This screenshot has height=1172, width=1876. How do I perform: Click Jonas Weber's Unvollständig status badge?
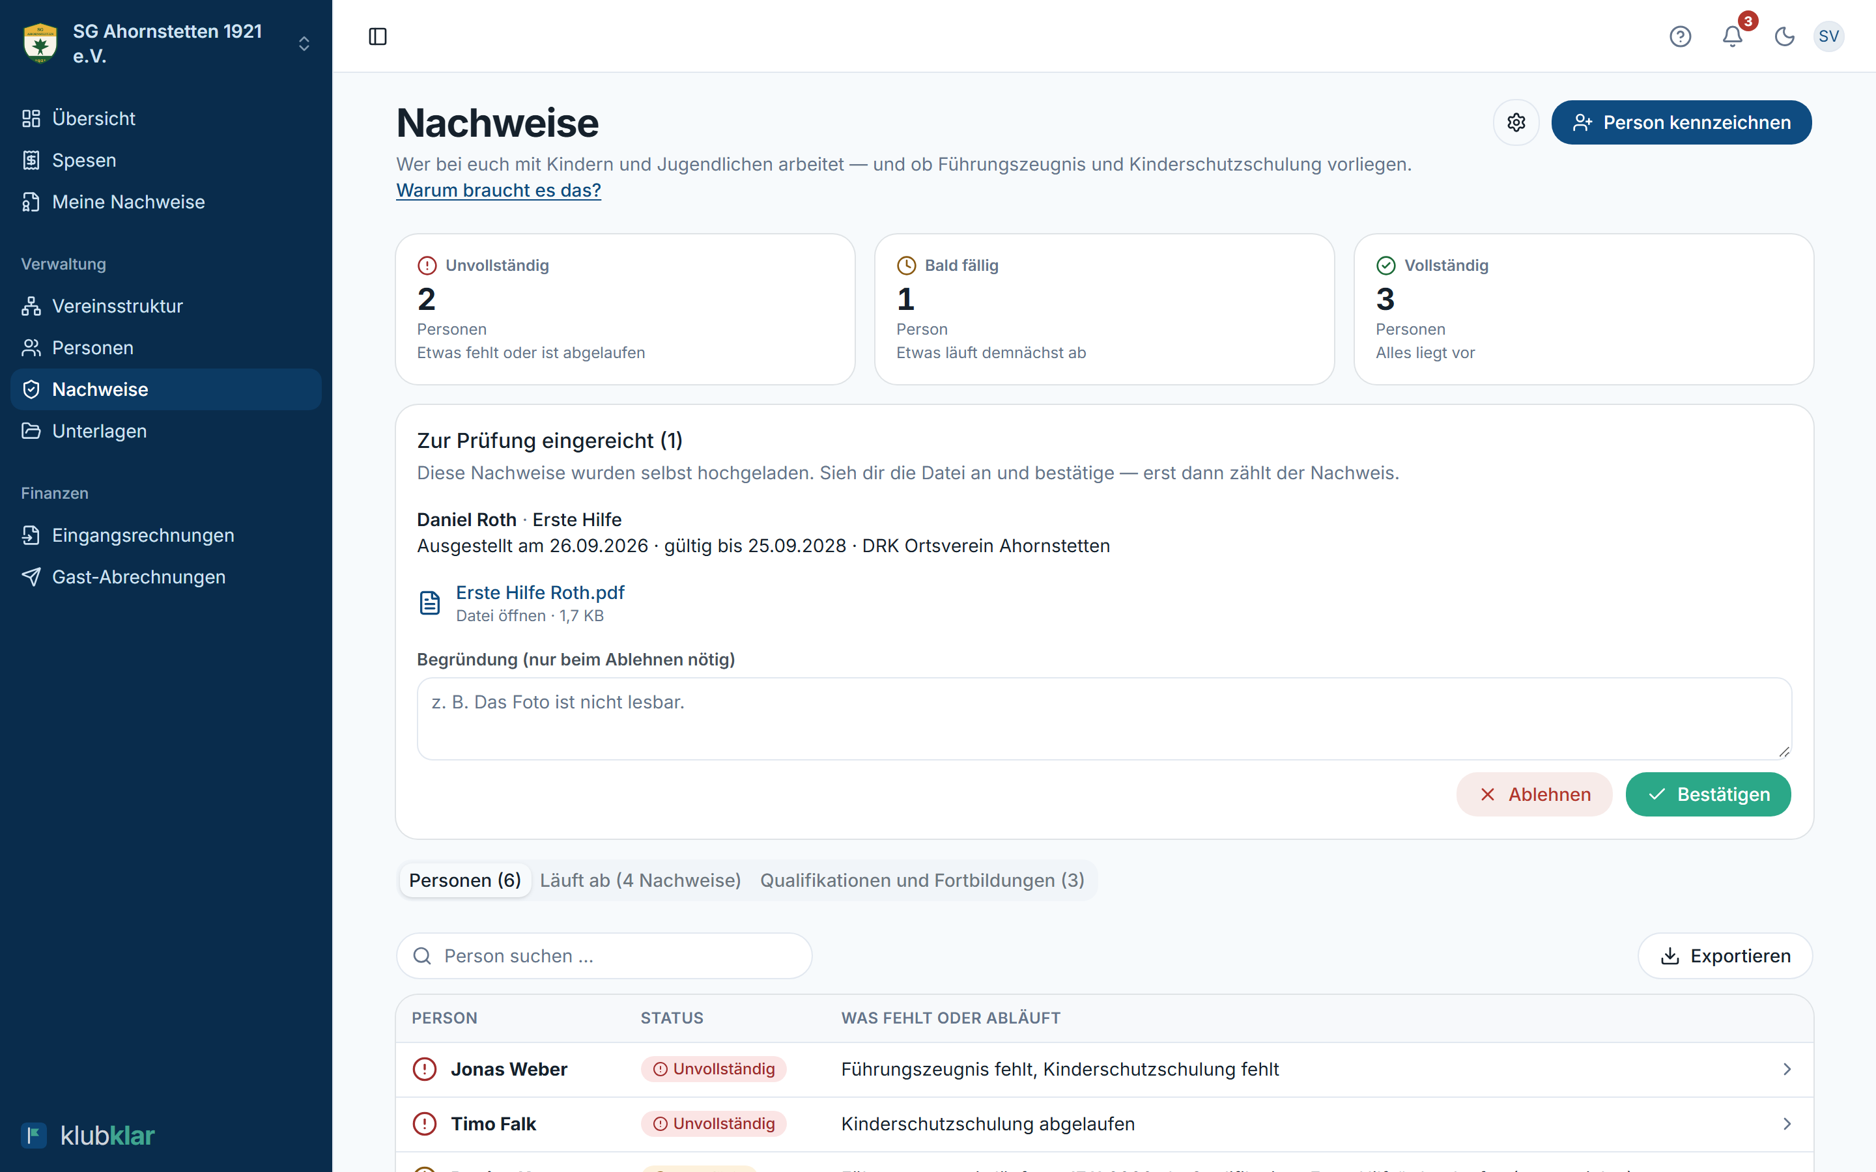tap(713, 1070)
